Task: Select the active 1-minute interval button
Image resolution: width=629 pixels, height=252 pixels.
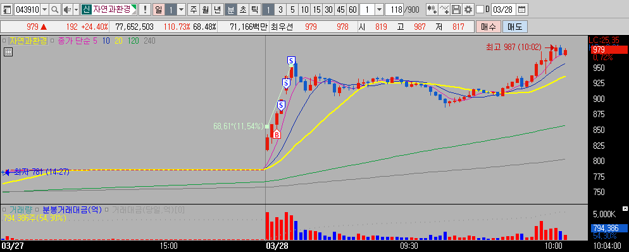Action: [268, 9]
